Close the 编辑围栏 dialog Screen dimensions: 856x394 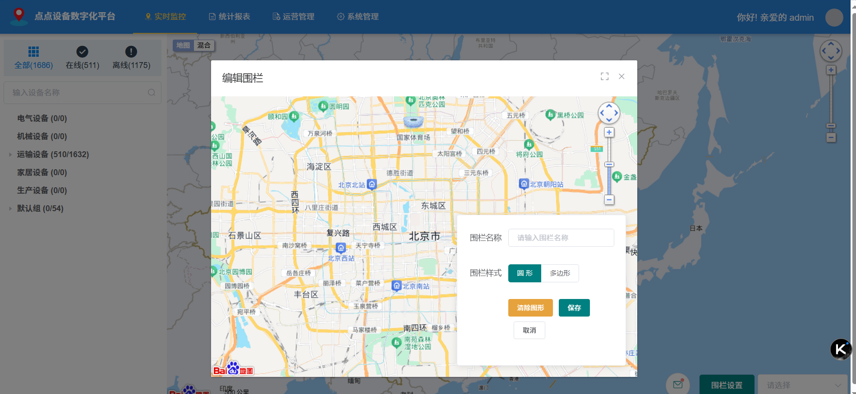point(621,77)
